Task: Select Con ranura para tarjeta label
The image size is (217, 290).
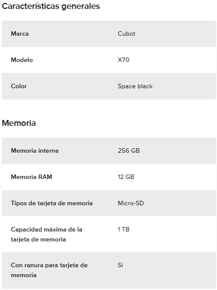Action: pos(50,270)
